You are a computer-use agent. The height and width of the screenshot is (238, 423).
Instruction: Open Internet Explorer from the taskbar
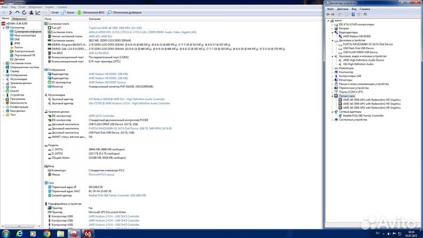[19, 234]
